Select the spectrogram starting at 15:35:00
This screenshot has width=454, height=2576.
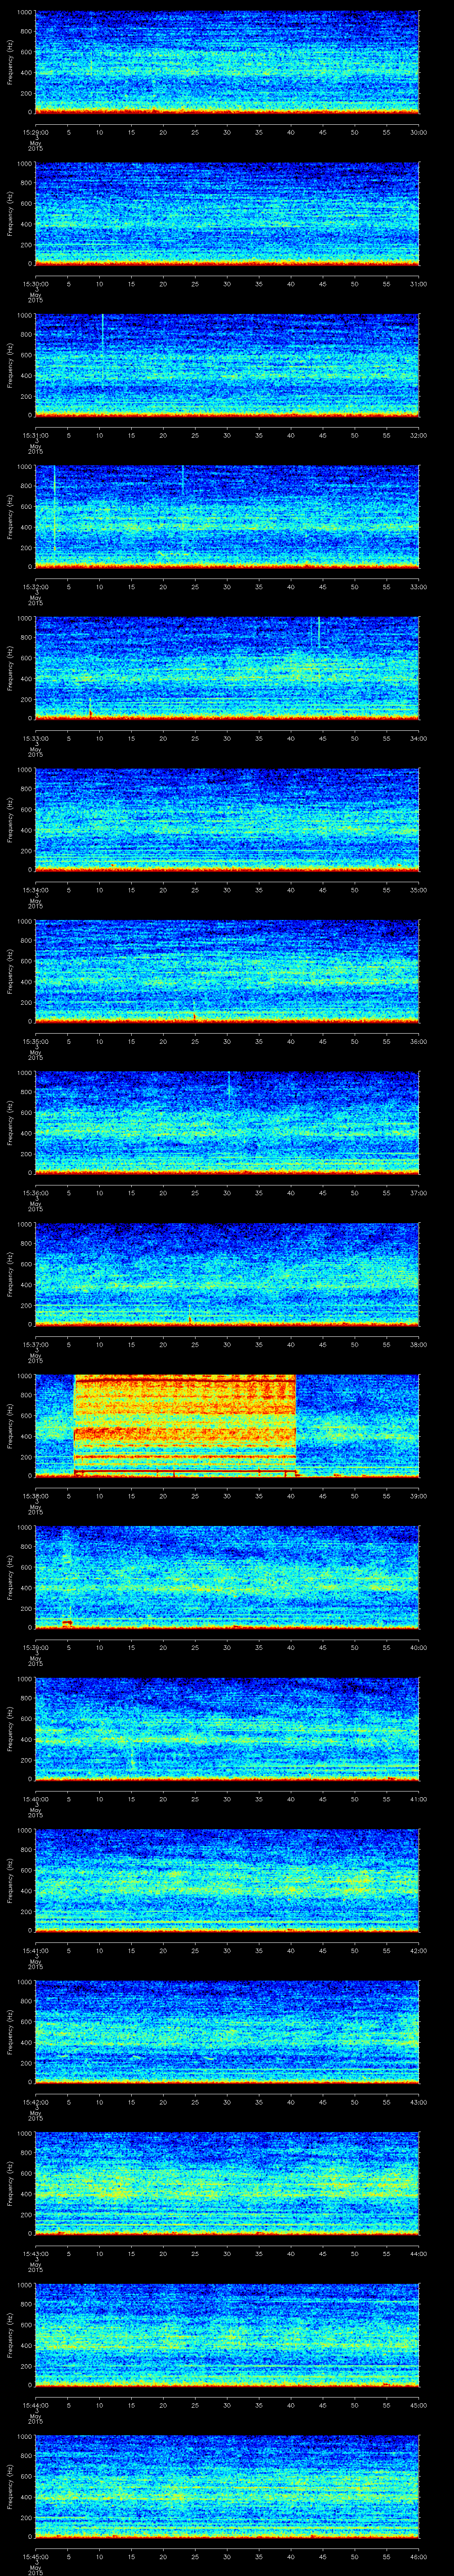point(227,970)
